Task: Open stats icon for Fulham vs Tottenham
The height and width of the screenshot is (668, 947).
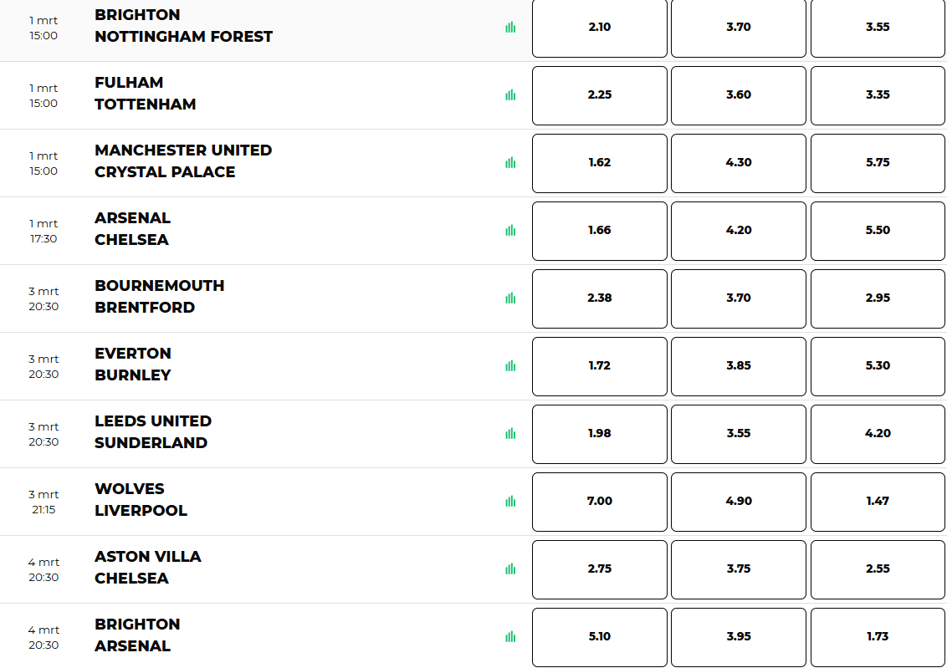Action: [x=510, y=95]
